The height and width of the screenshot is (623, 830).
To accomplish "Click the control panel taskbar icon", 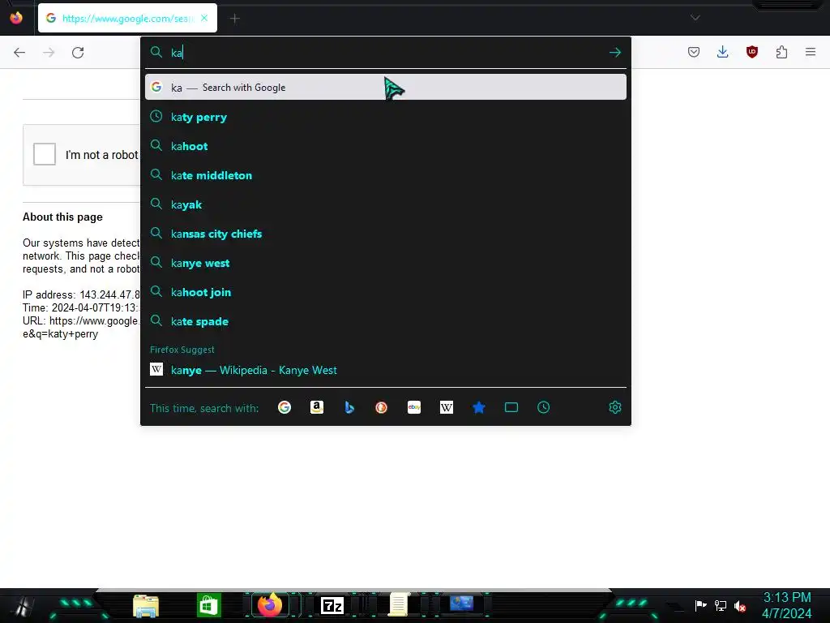I will coord(461,604).
